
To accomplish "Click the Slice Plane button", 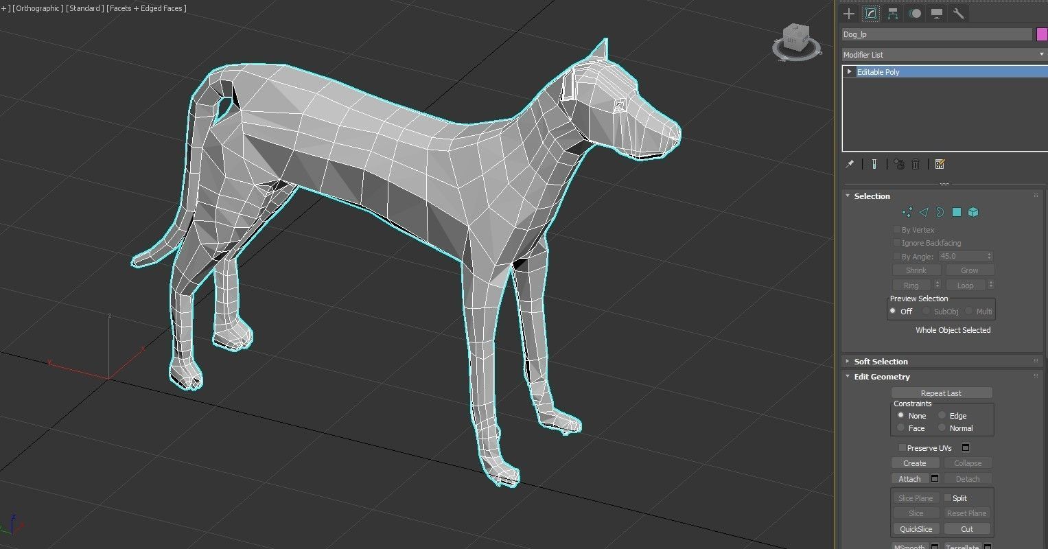I will click(916, 498).
